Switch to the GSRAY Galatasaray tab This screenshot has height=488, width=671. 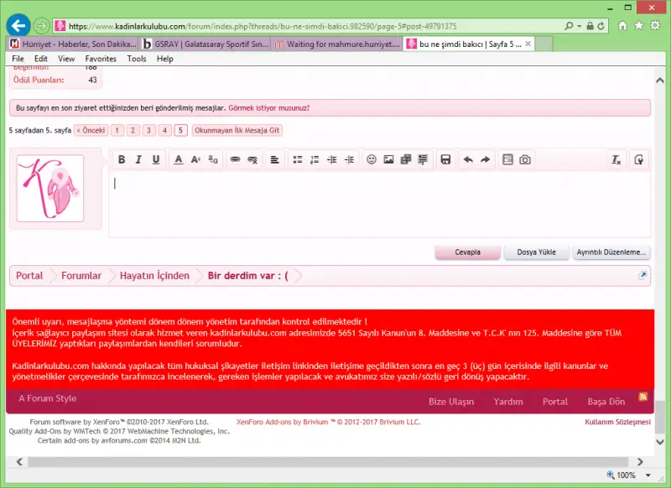pos(204,44)
